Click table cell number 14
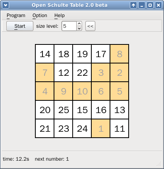Screen dimensions: 164x169 [x=45, y=54]
